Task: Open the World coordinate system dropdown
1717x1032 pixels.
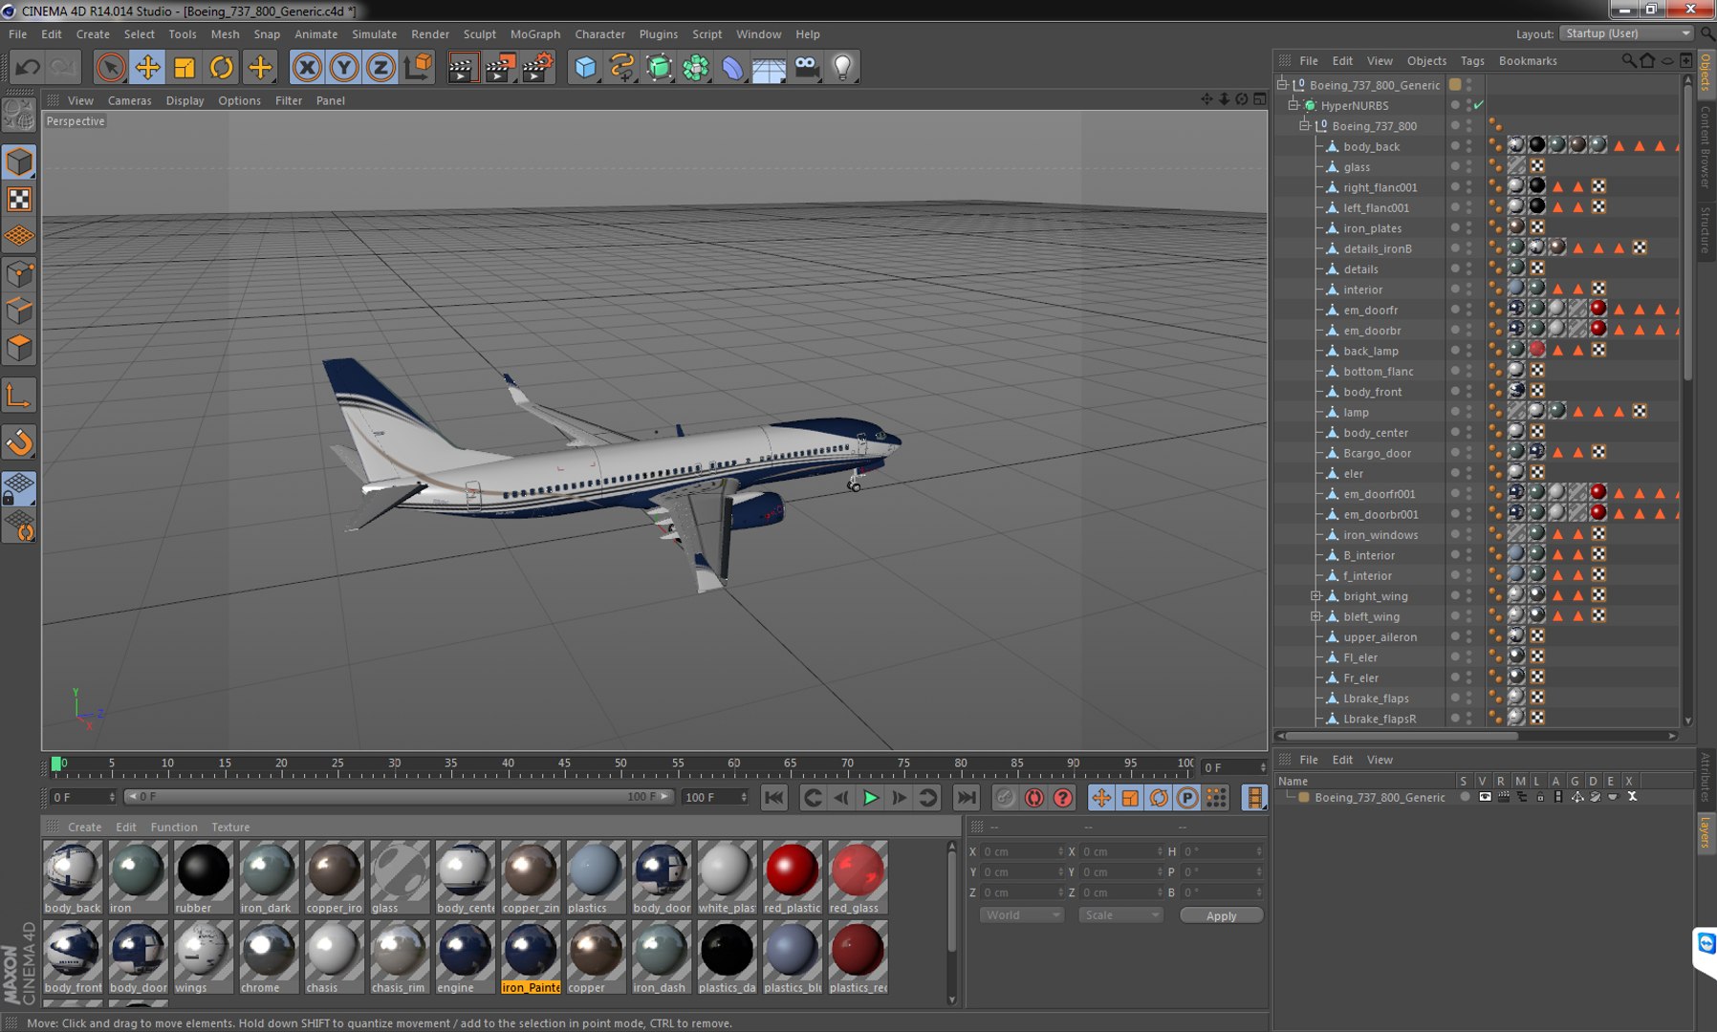Action: (x=1021, y=914)
